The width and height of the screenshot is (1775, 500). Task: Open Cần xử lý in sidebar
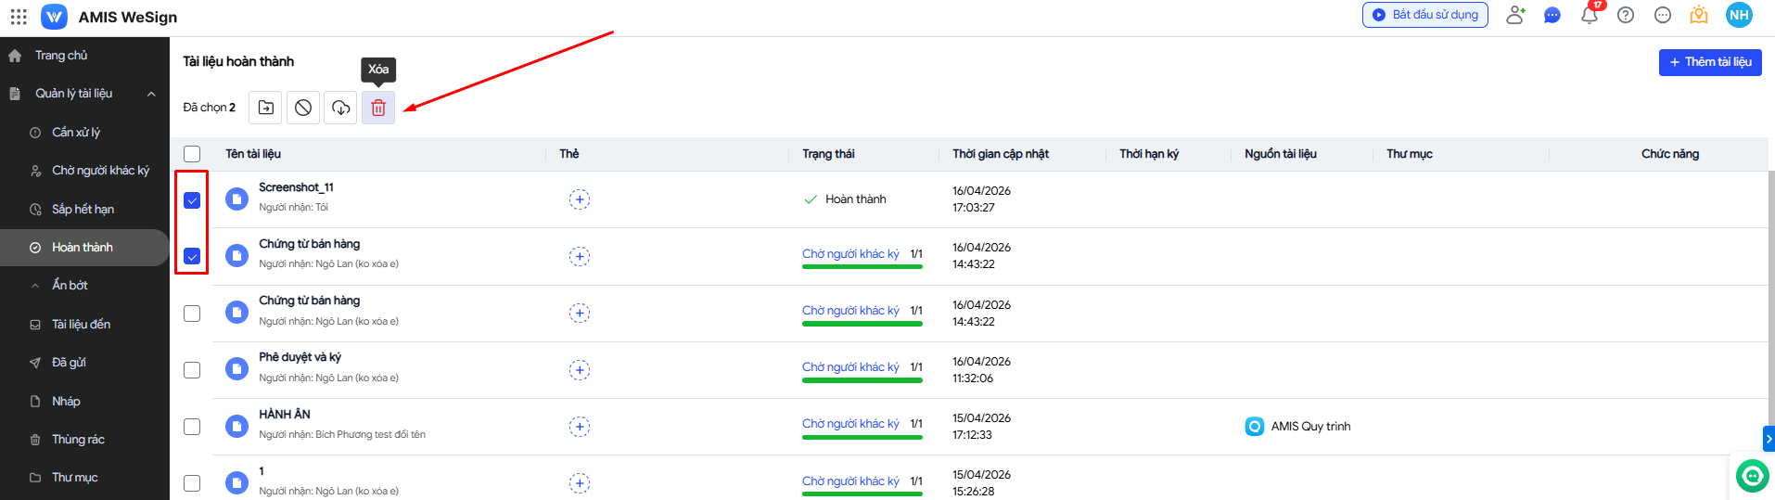76,133
